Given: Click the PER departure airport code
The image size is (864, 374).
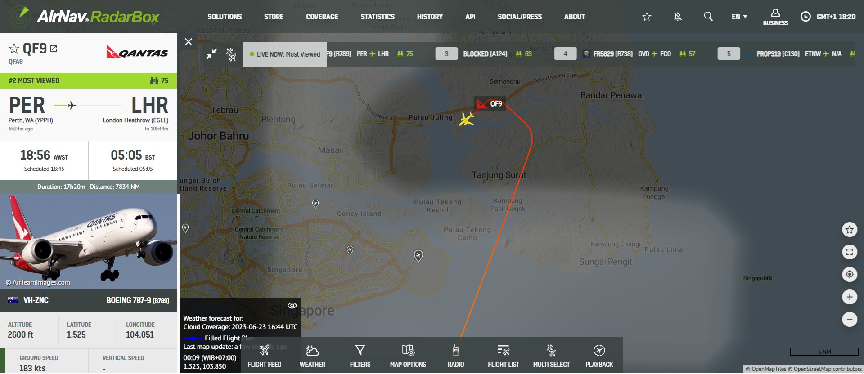Looking at the screenshot, I should (x=27, y=106).
